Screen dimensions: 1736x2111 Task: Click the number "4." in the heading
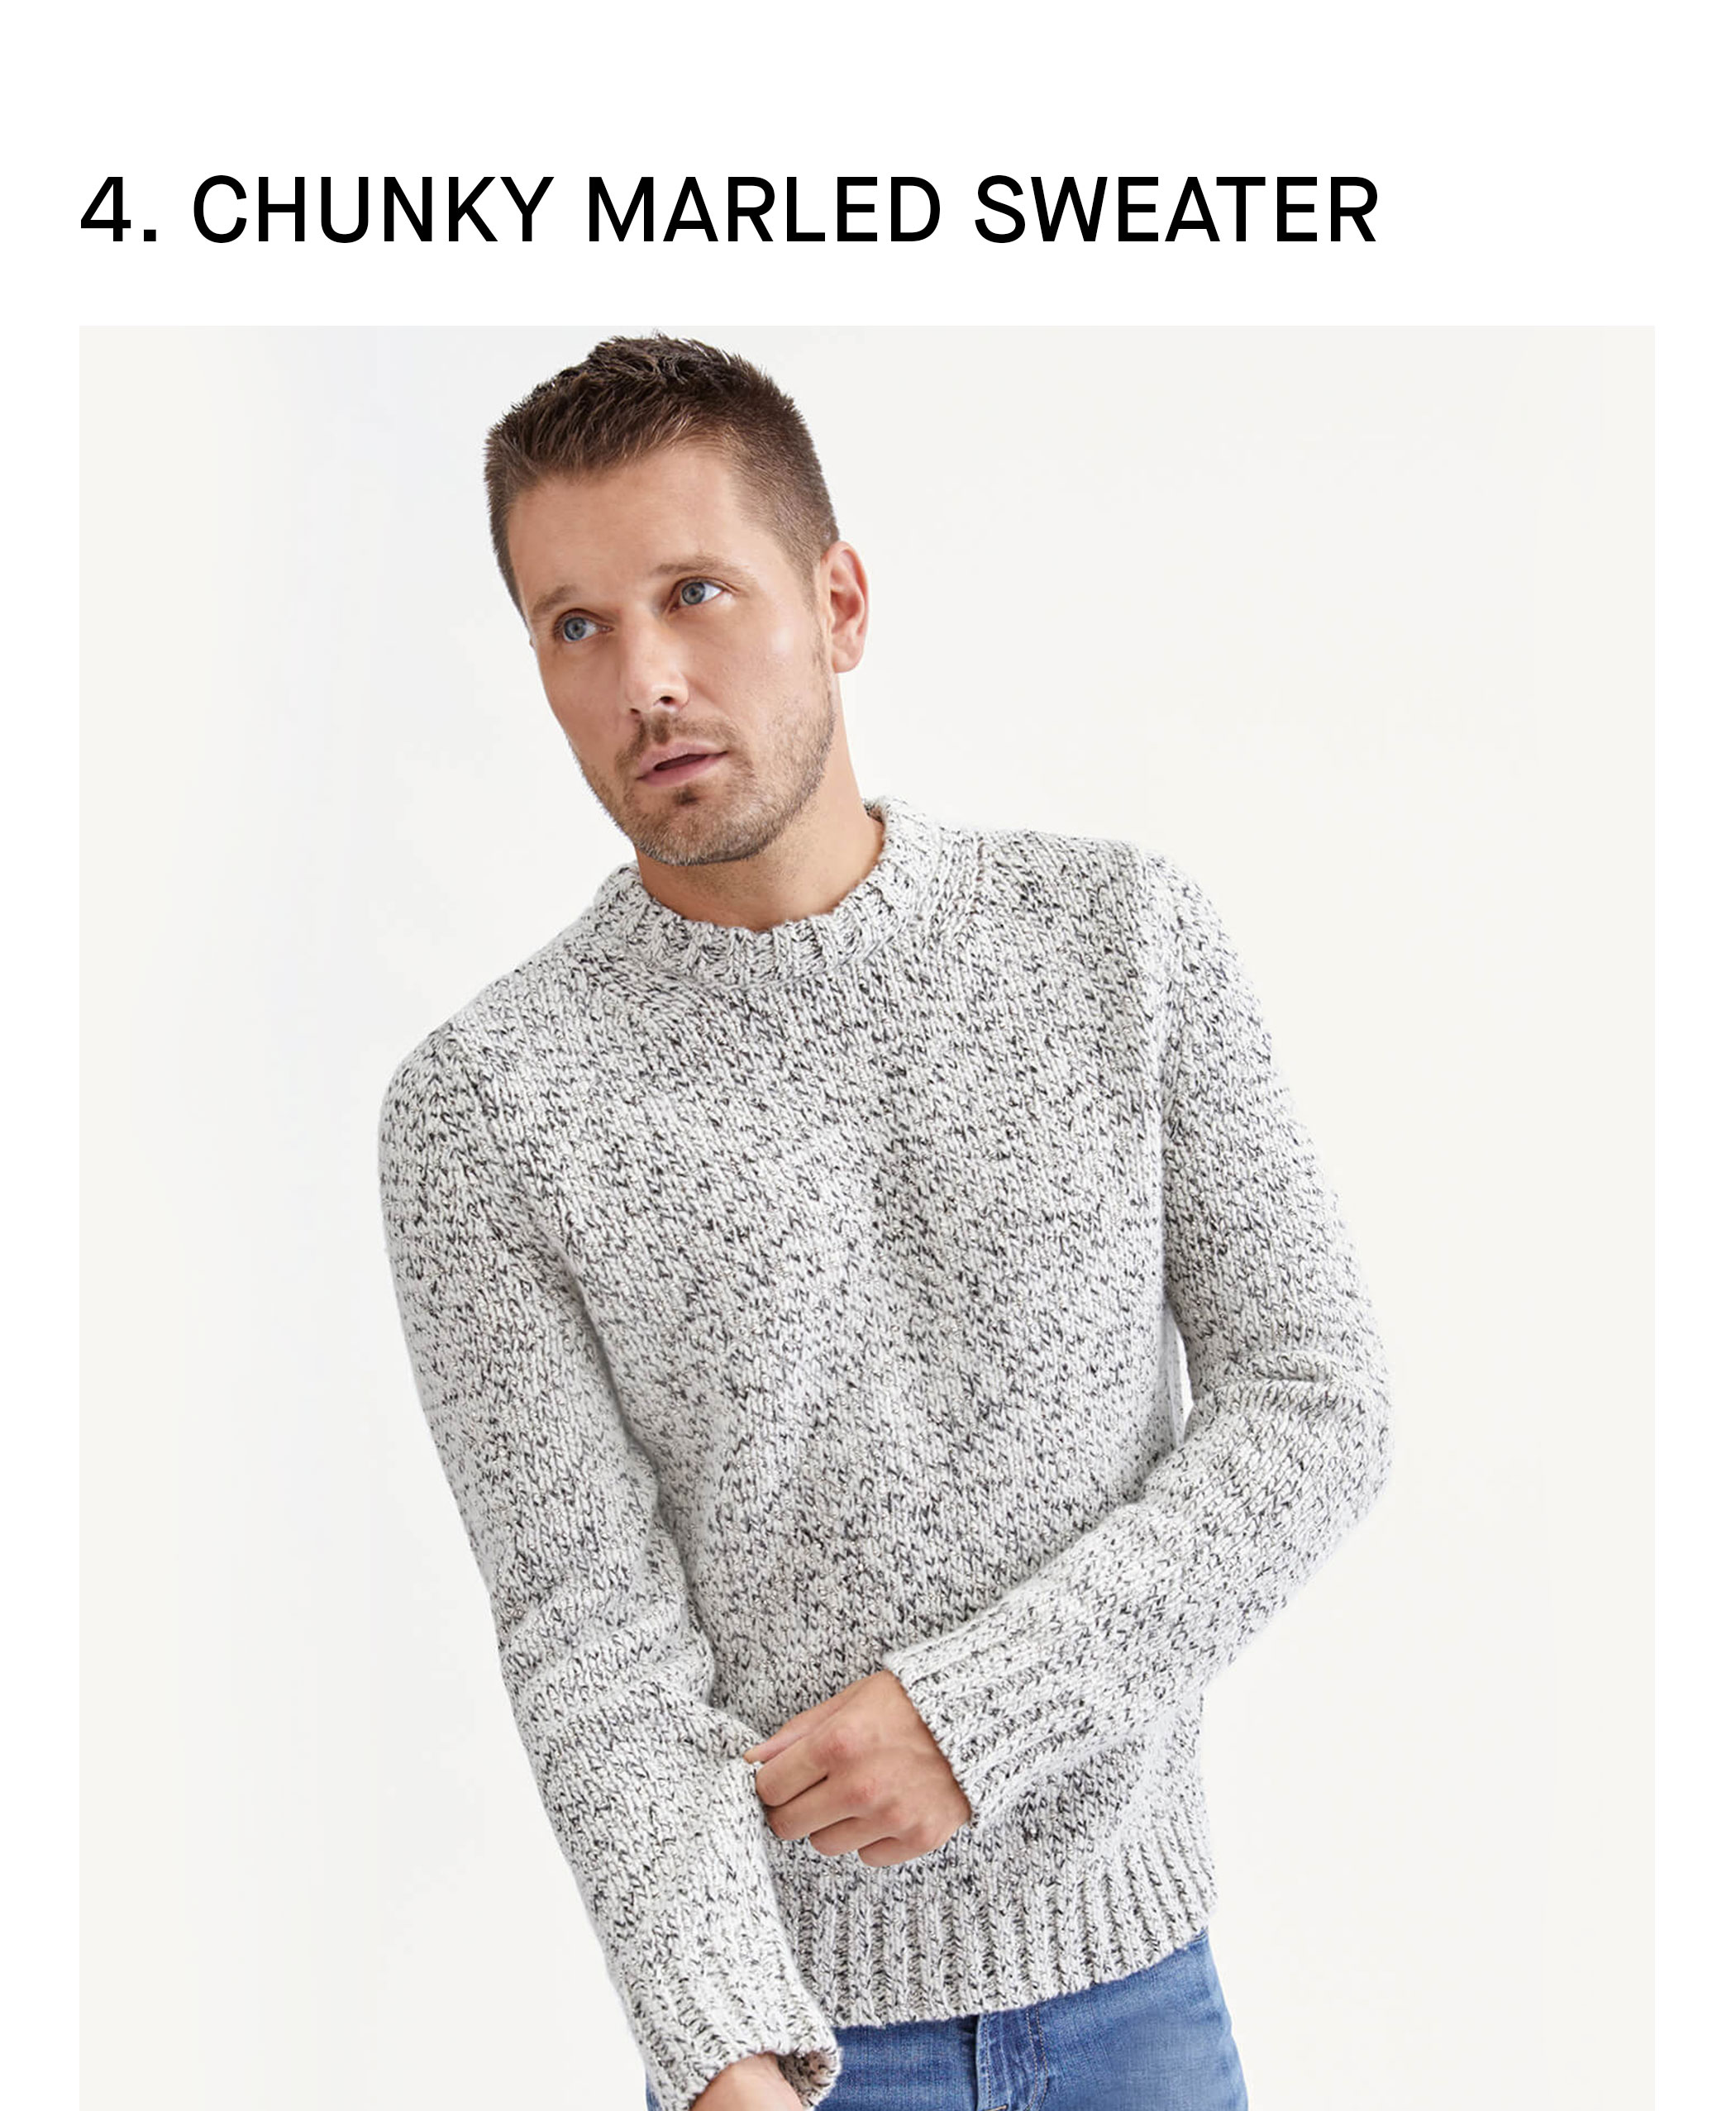119,210
